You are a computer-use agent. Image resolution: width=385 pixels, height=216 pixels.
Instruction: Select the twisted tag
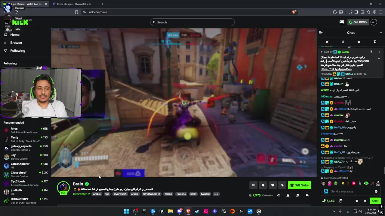[205, 194]
